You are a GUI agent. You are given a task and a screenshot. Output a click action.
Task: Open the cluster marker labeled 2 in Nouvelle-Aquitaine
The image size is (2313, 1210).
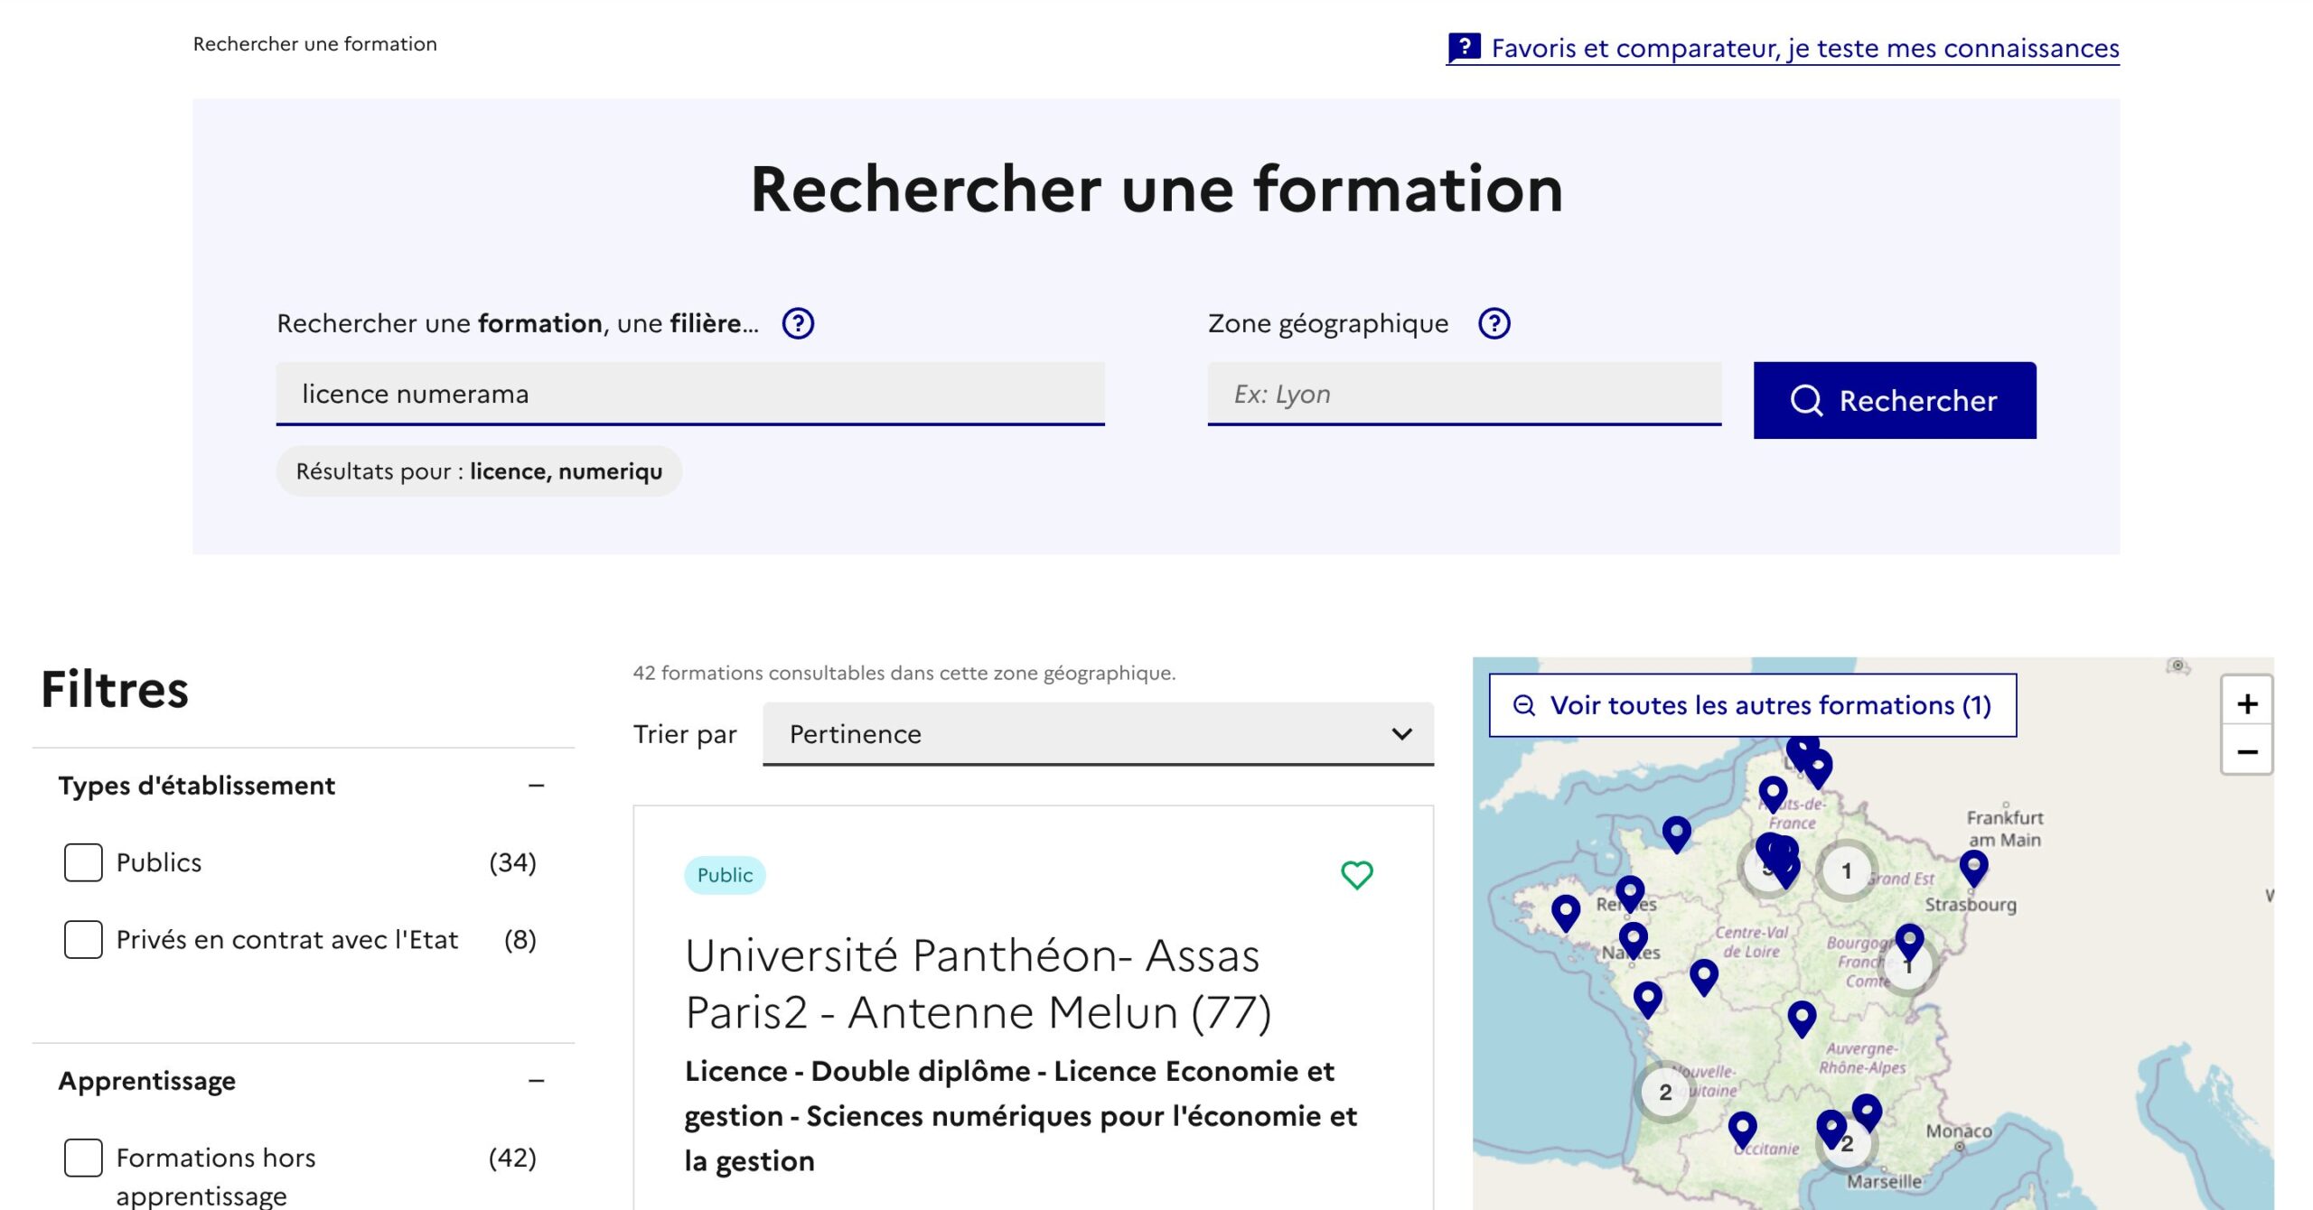click(x=1664, y=1092)
